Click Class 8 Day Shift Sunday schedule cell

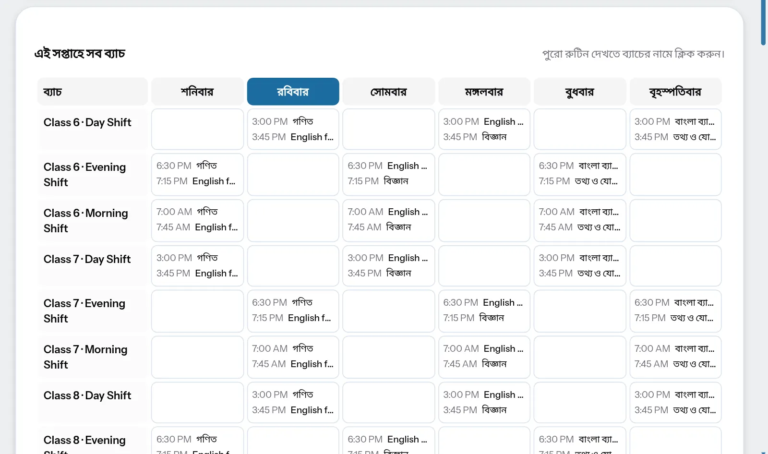click(293, 403)
